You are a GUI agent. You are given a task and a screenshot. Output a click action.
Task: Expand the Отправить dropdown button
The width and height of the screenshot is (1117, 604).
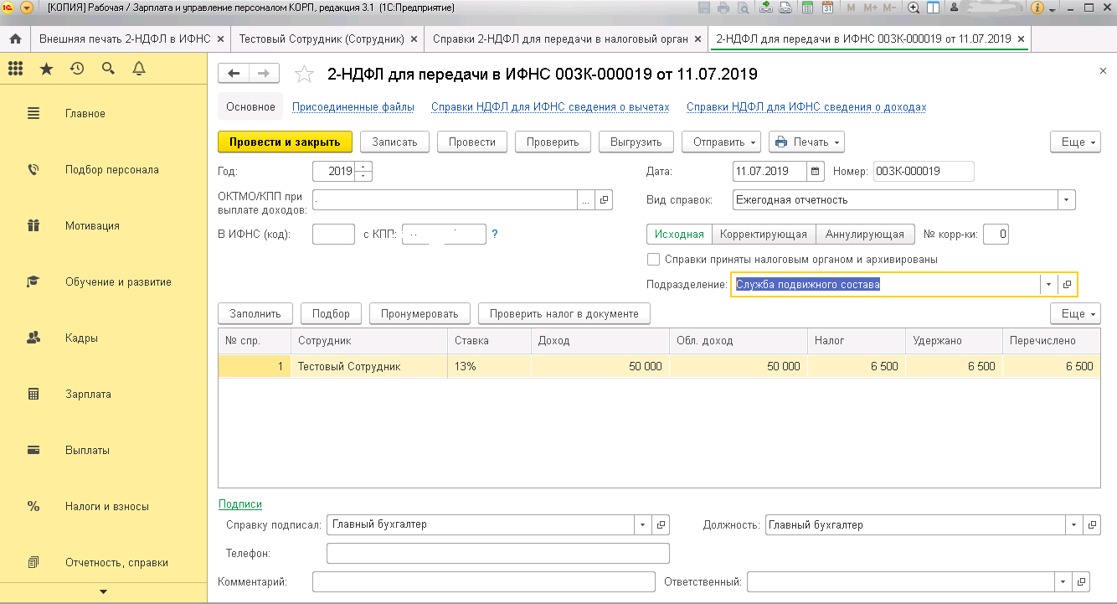(x=720, y=142)
